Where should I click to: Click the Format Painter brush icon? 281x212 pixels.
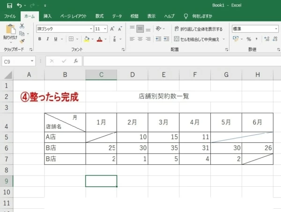click(x=22, y=41)
